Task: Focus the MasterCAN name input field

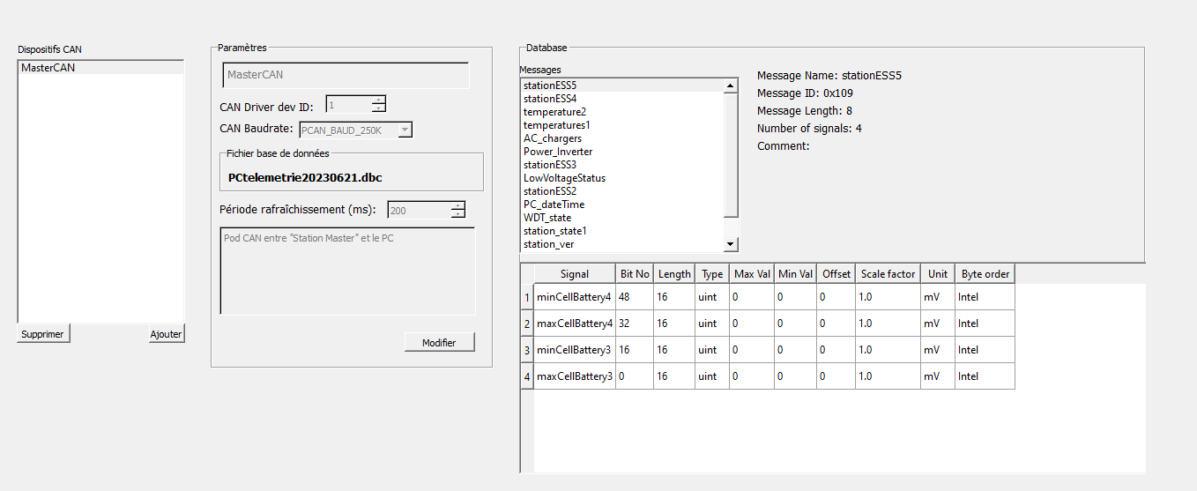Action: click(345, 75)
